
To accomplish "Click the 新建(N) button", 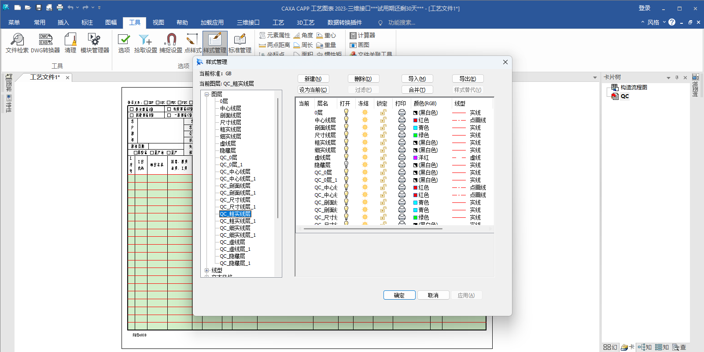I will pyautogui.click(x=313, y=79).
